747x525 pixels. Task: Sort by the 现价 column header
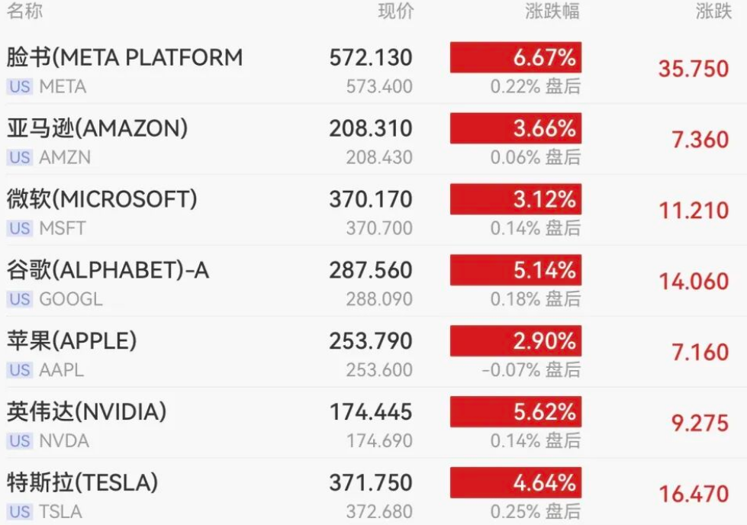tap(395, 11)
